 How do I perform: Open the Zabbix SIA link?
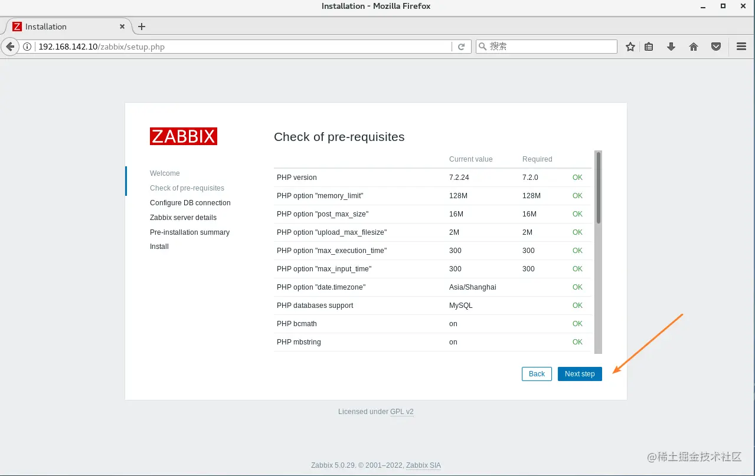coord(423,465)
